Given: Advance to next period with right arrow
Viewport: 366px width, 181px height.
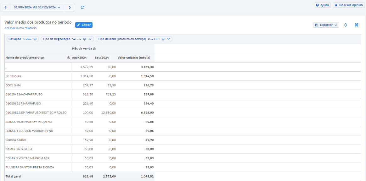Looking at the screenshot, I should point(70,7).
